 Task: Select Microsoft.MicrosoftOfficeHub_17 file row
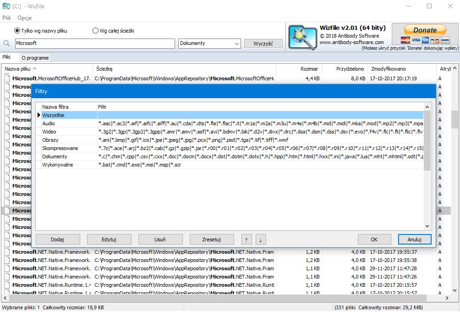coord(226,78)
